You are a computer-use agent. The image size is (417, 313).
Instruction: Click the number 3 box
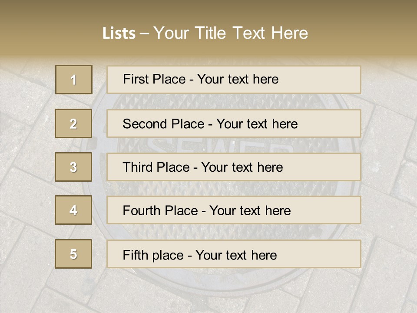tap(73, 167)
